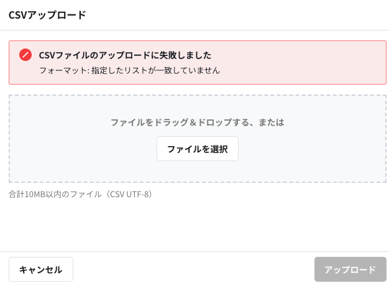Screen dimensions: 389x283
Task: Open the file picker via ファイルを選択
Action: pos(197,149)
